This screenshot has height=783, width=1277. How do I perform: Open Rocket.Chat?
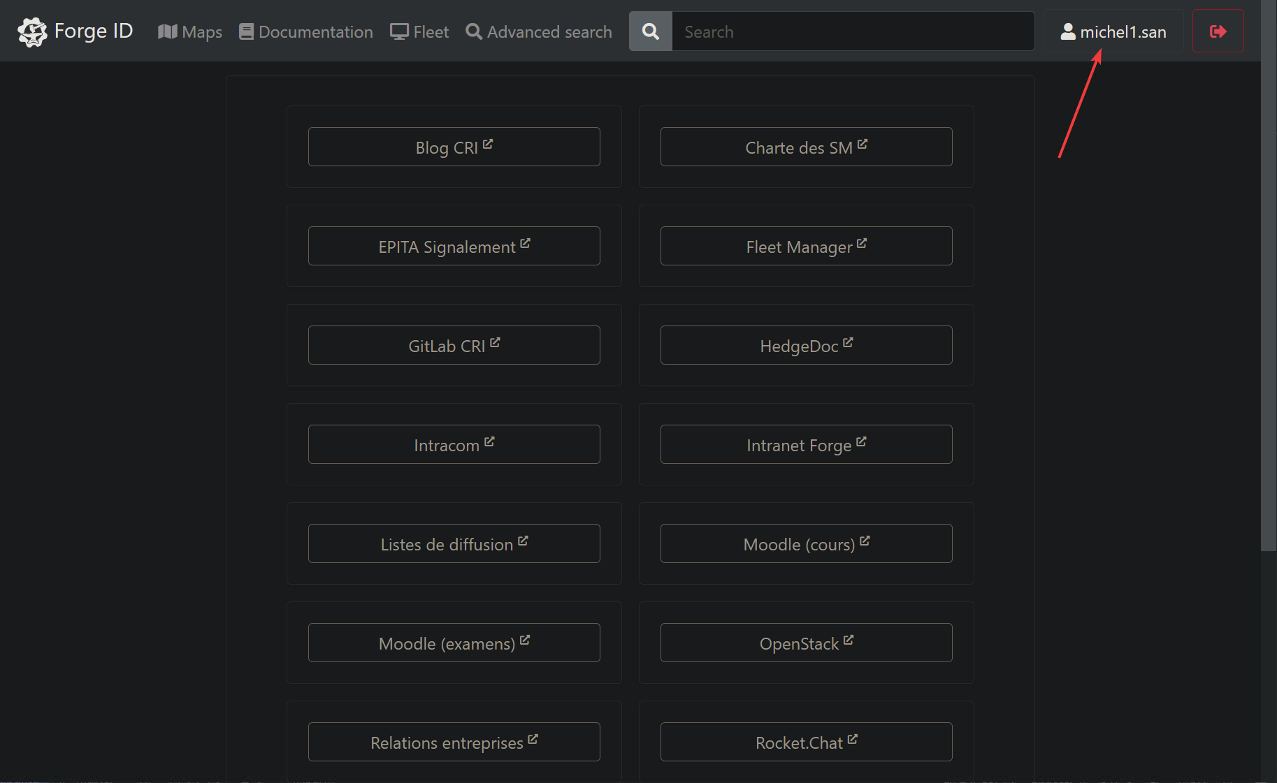click(x=806, y=742)
